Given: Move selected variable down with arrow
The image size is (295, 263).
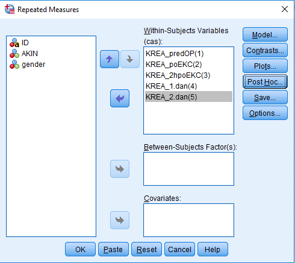Looking at the screenshot, I should tap(130, 59).
